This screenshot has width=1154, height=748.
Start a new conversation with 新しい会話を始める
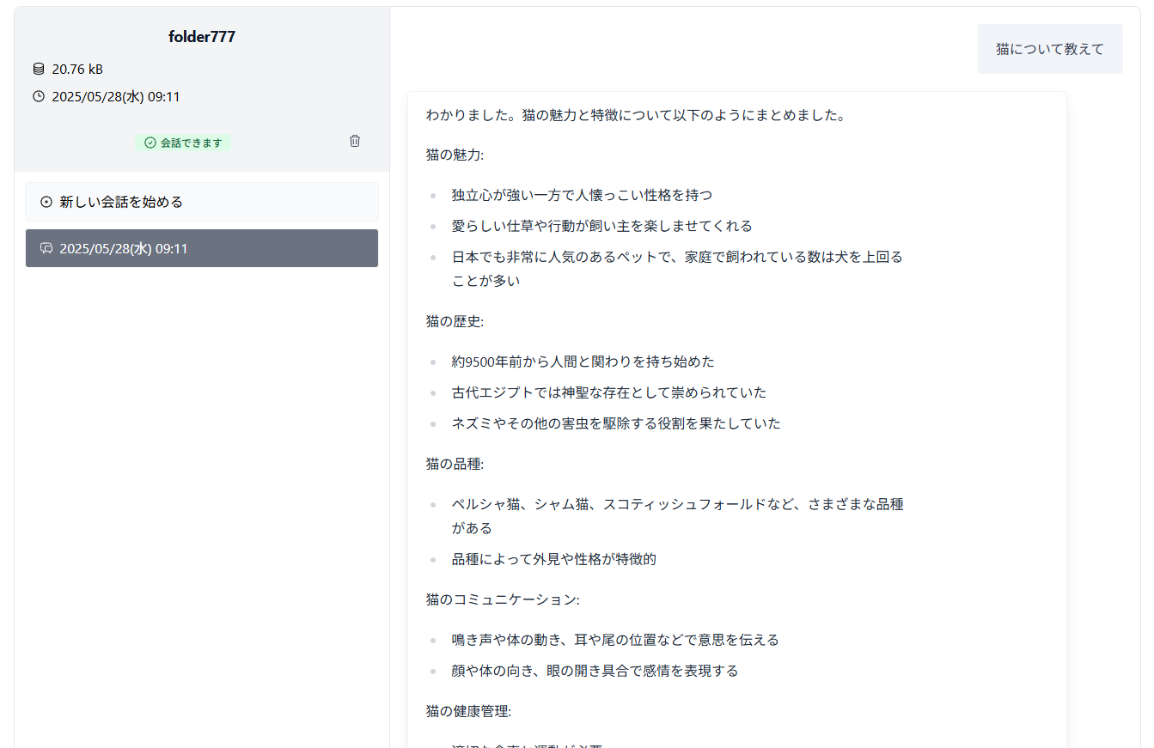202,202
